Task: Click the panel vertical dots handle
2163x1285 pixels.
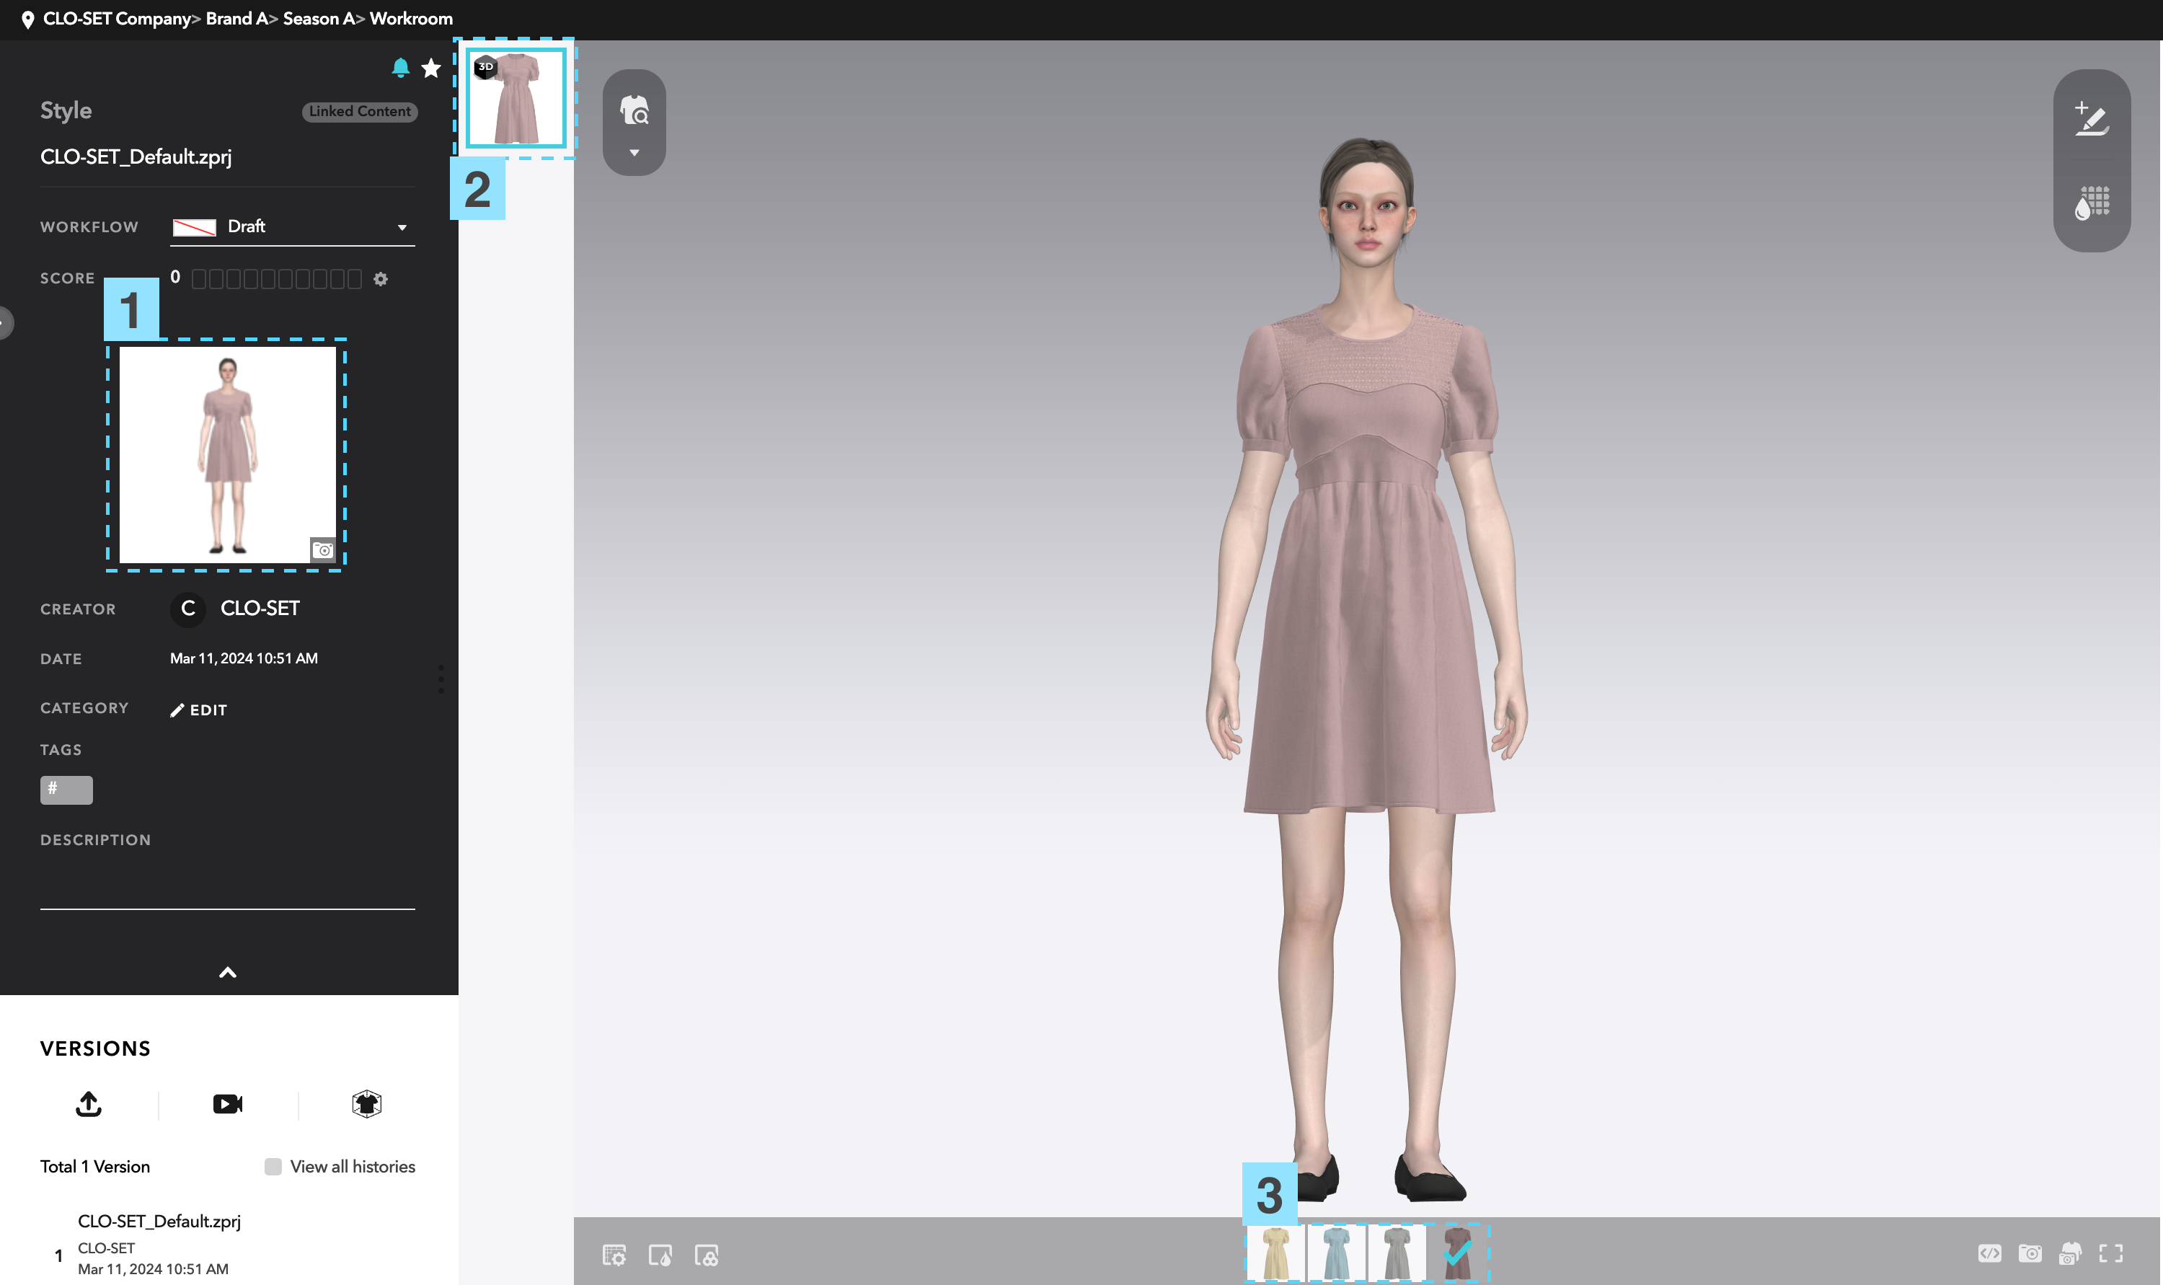Action: (x=441, y=679)
